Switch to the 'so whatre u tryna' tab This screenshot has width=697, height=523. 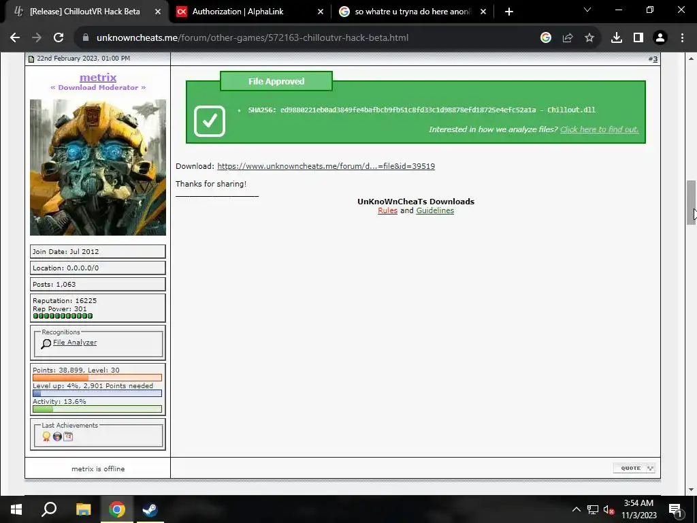pyautogui.click(x=412, y=12)
